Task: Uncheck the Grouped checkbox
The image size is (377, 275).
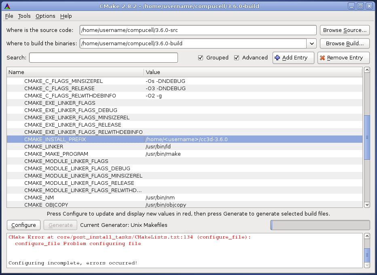Action: click(x=201, y=58)
